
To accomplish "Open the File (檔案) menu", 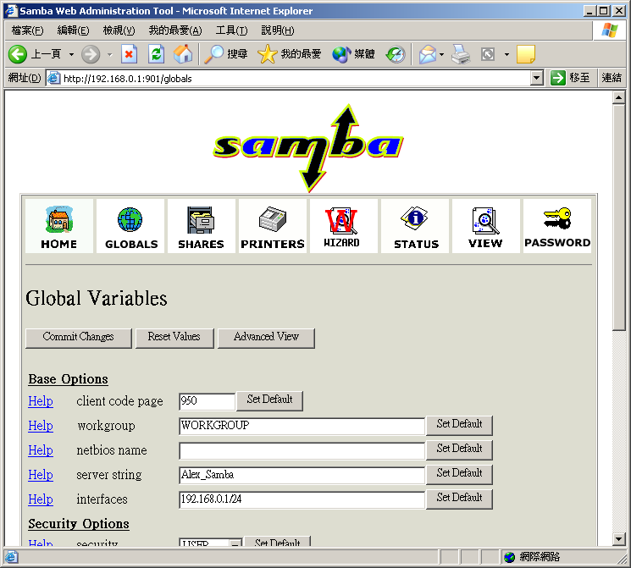I will click(27, 30).
